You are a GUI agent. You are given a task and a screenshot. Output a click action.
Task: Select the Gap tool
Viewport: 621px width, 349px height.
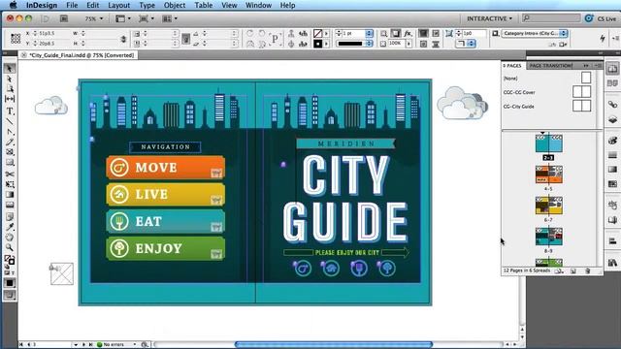point(10,99)
